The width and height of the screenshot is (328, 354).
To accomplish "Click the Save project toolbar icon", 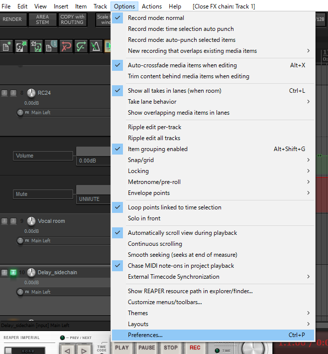I will [36, 46].
